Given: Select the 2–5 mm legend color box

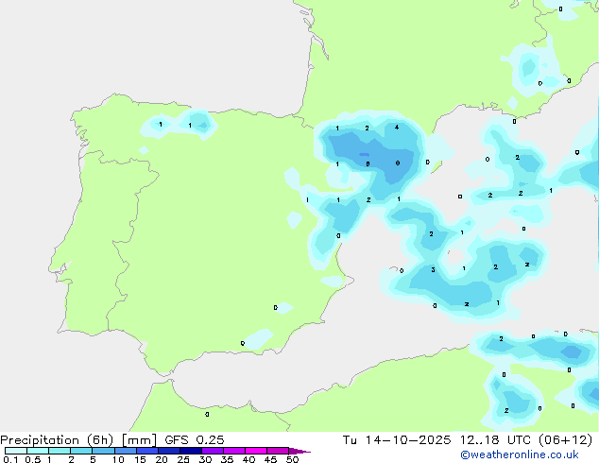Looking at the screenshot, I should pos(81,451).
